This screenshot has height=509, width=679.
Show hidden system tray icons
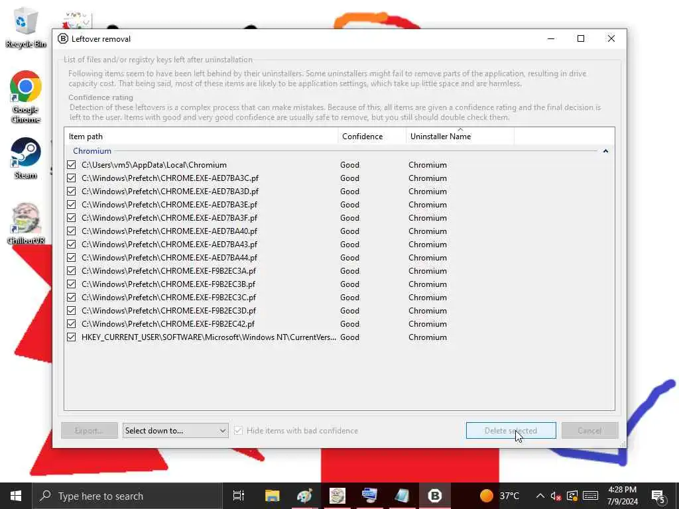coord(540,496)
